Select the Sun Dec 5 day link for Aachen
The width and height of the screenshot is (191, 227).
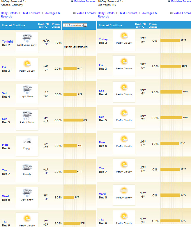[6, 120]
